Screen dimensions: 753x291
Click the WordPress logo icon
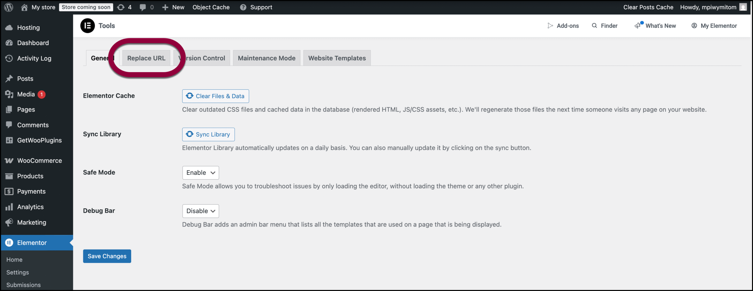pos(9,7)
